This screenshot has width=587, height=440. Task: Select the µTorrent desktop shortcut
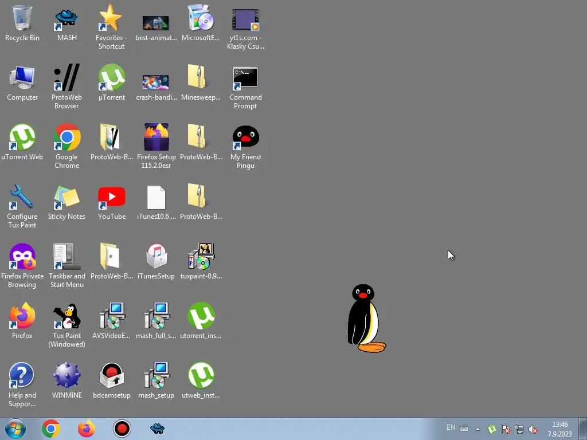click(x=111, y=83)
